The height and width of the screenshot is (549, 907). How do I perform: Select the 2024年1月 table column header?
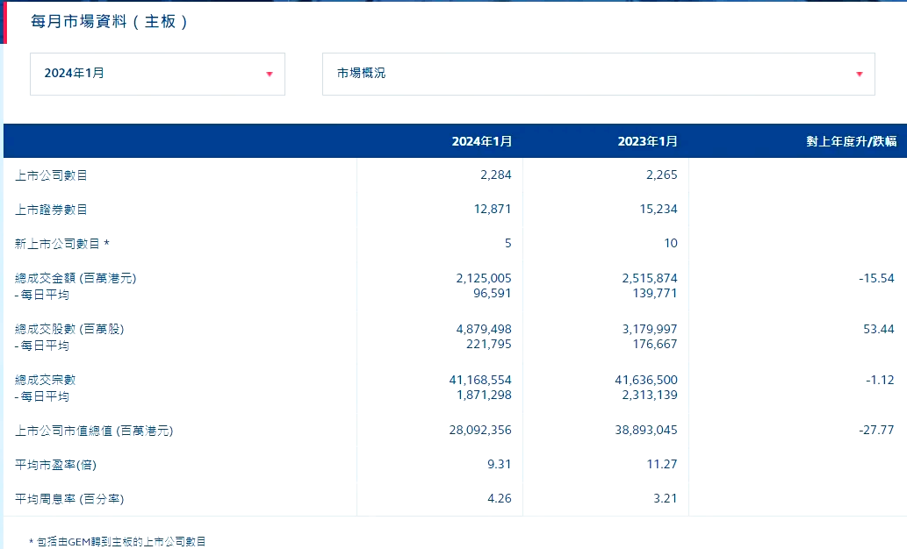pos(481,141)
